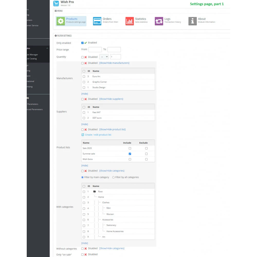
Task: Click Hide link below suppliers table
Action: click(85, 124)
